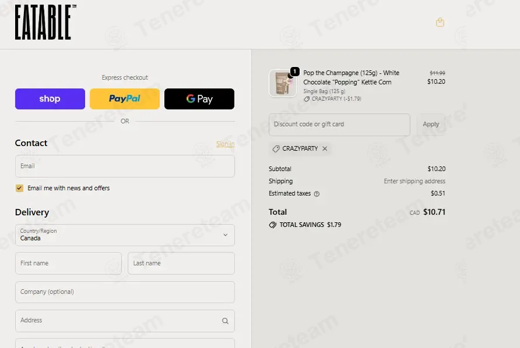Click the Subtotal amount $10.20
This screenshot has width=520, height=348.
pos(436,169)
